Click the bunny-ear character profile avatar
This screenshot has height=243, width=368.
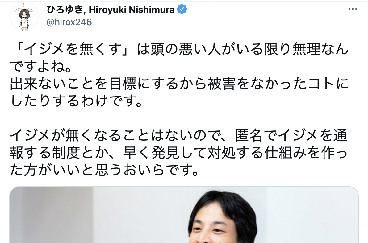(24, 16)
